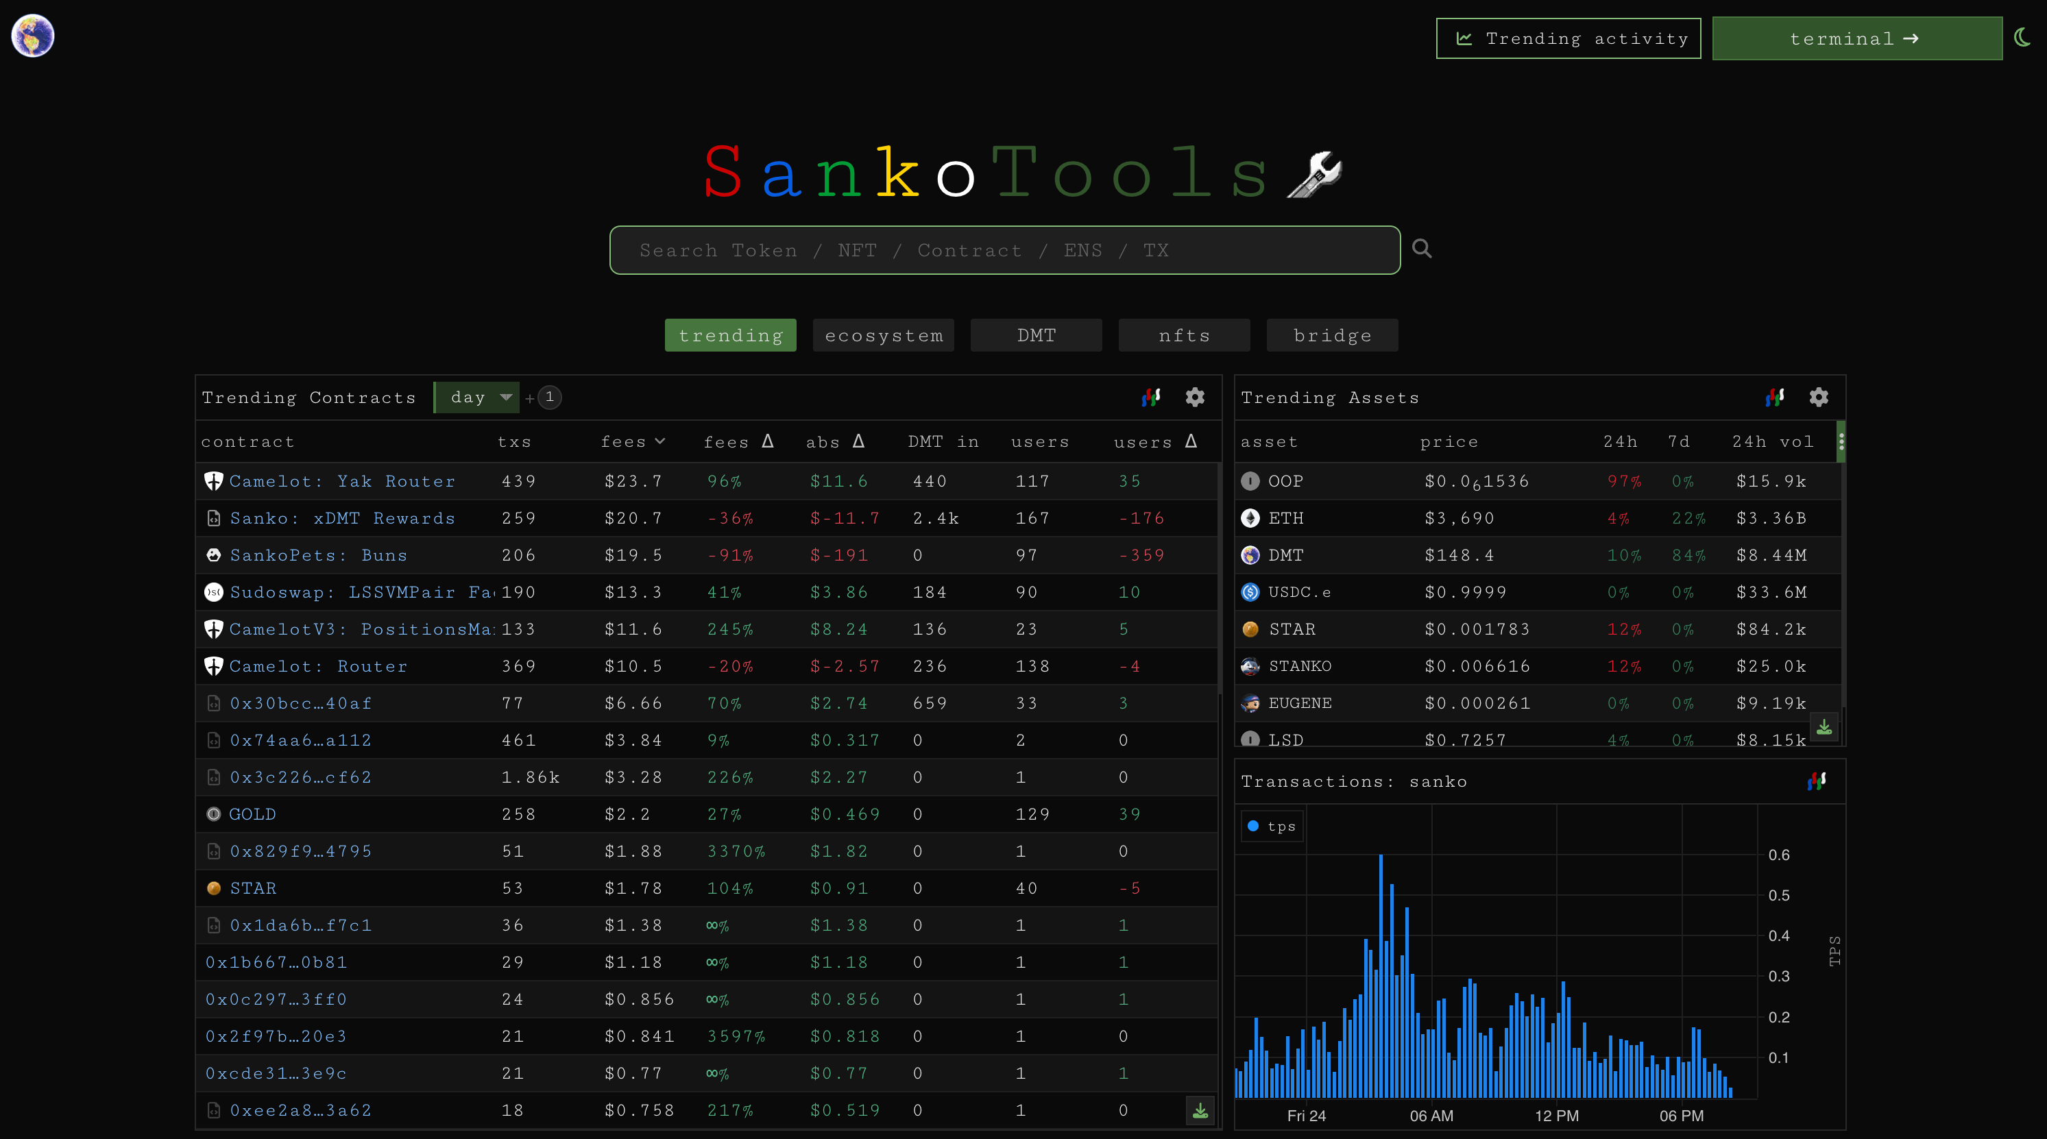The width and height of the screenshot is (2047, 1139).
Task: Toggle the tps legend series
Action: (x=1272, y=826)
